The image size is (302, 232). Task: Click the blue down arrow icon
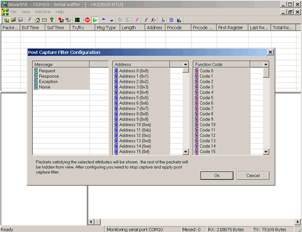pyautogui.click(x=112, y=21)
